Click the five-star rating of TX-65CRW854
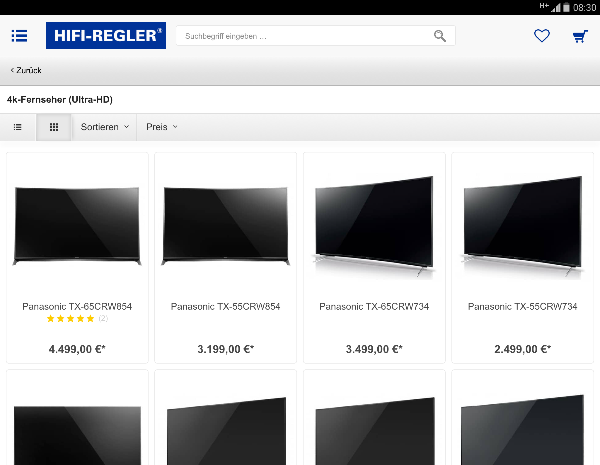 [x=71, y=318]
